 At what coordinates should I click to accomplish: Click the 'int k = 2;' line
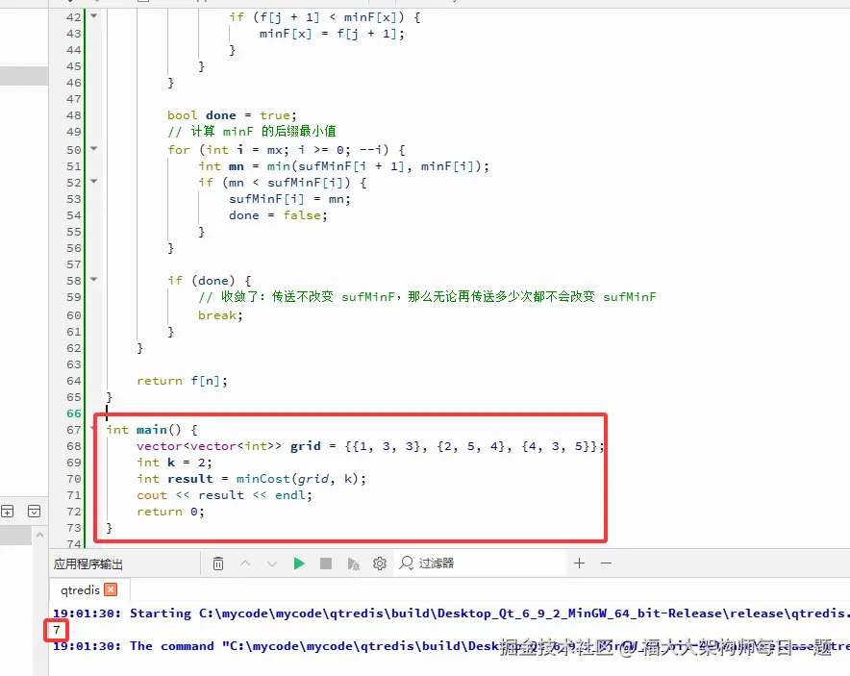tap(174, 463)
